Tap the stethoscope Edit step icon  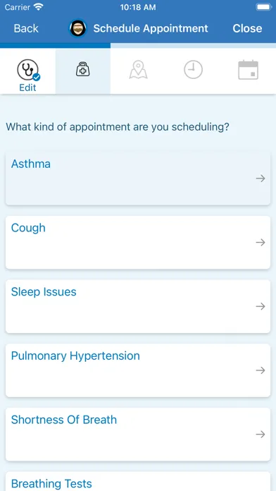pyautogui.click(x=28, y=71)
